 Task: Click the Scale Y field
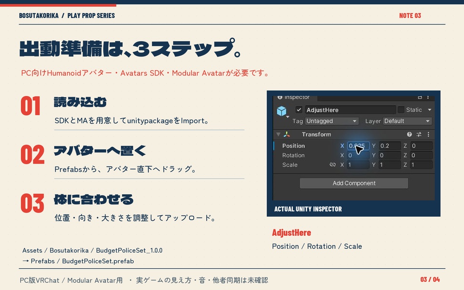[x=390, y=165]
